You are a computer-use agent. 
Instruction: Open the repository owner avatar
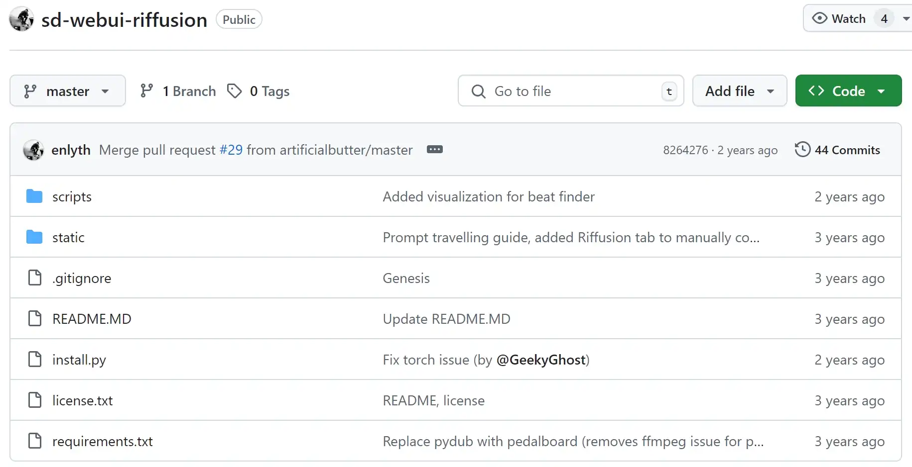(21, 19)
